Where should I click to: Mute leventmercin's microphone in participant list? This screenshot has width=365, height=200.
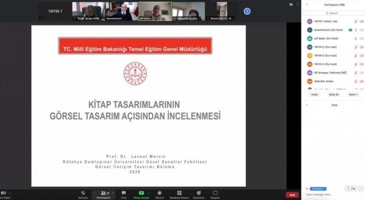pos(355,30)
